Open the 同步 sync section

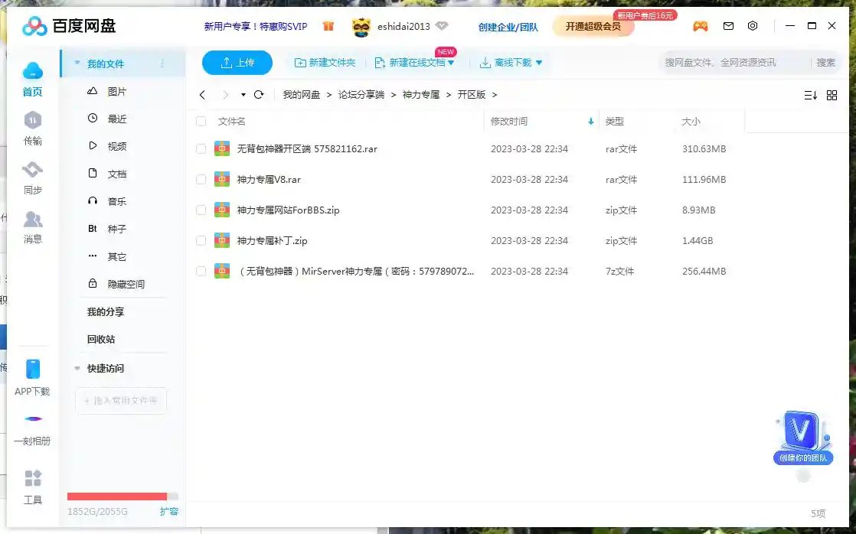point(32,170)
